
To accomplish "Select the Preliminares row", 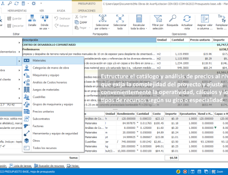I will click(x=125, y=49).
